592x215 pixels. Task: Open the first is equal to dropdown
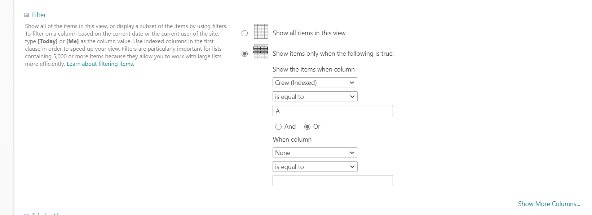click(x=315, y=97)
